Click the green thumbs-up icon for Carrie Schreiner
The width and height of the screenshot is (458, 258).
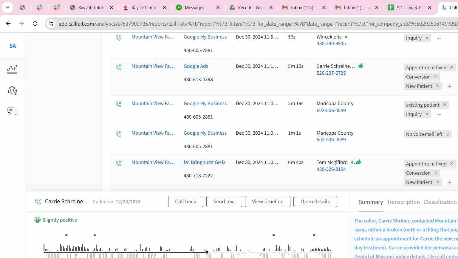(360, 66)
